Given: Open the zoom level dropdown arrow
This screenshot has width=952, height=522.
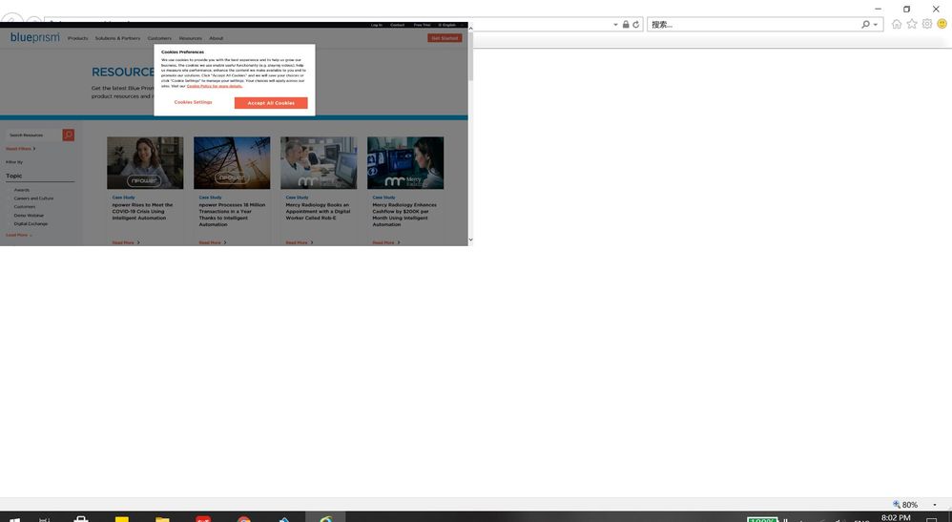Looking at the screenshot, I should [x=935, y=505].
